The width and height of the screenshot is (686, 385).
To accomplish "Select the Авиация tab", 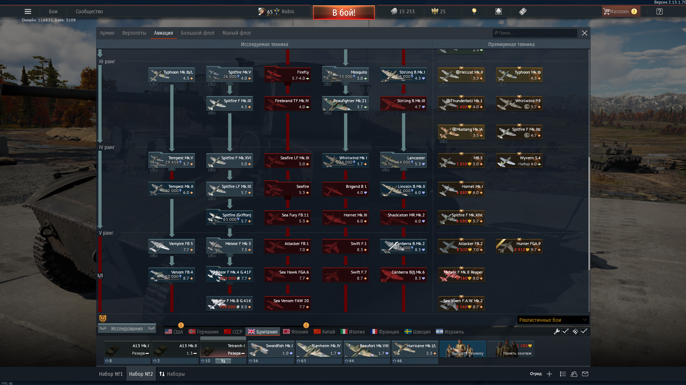I will (163, 33).
